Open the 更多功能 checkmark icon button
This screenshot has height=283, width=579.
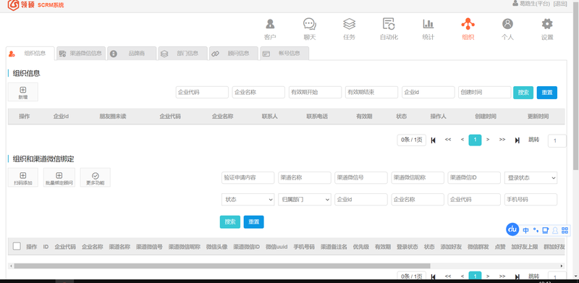(x=96, y=177)
